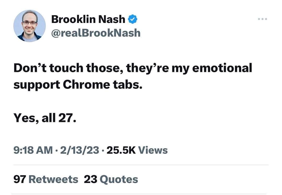Show the Retweets list label
The width and height of the screenshot is (282, 195).
tap(53, 179)
